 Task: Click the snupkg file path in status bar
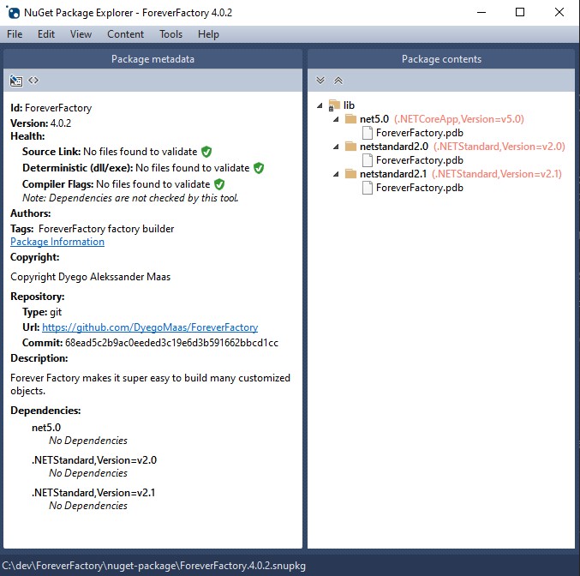pyautogui.click(x=154, y=566)
